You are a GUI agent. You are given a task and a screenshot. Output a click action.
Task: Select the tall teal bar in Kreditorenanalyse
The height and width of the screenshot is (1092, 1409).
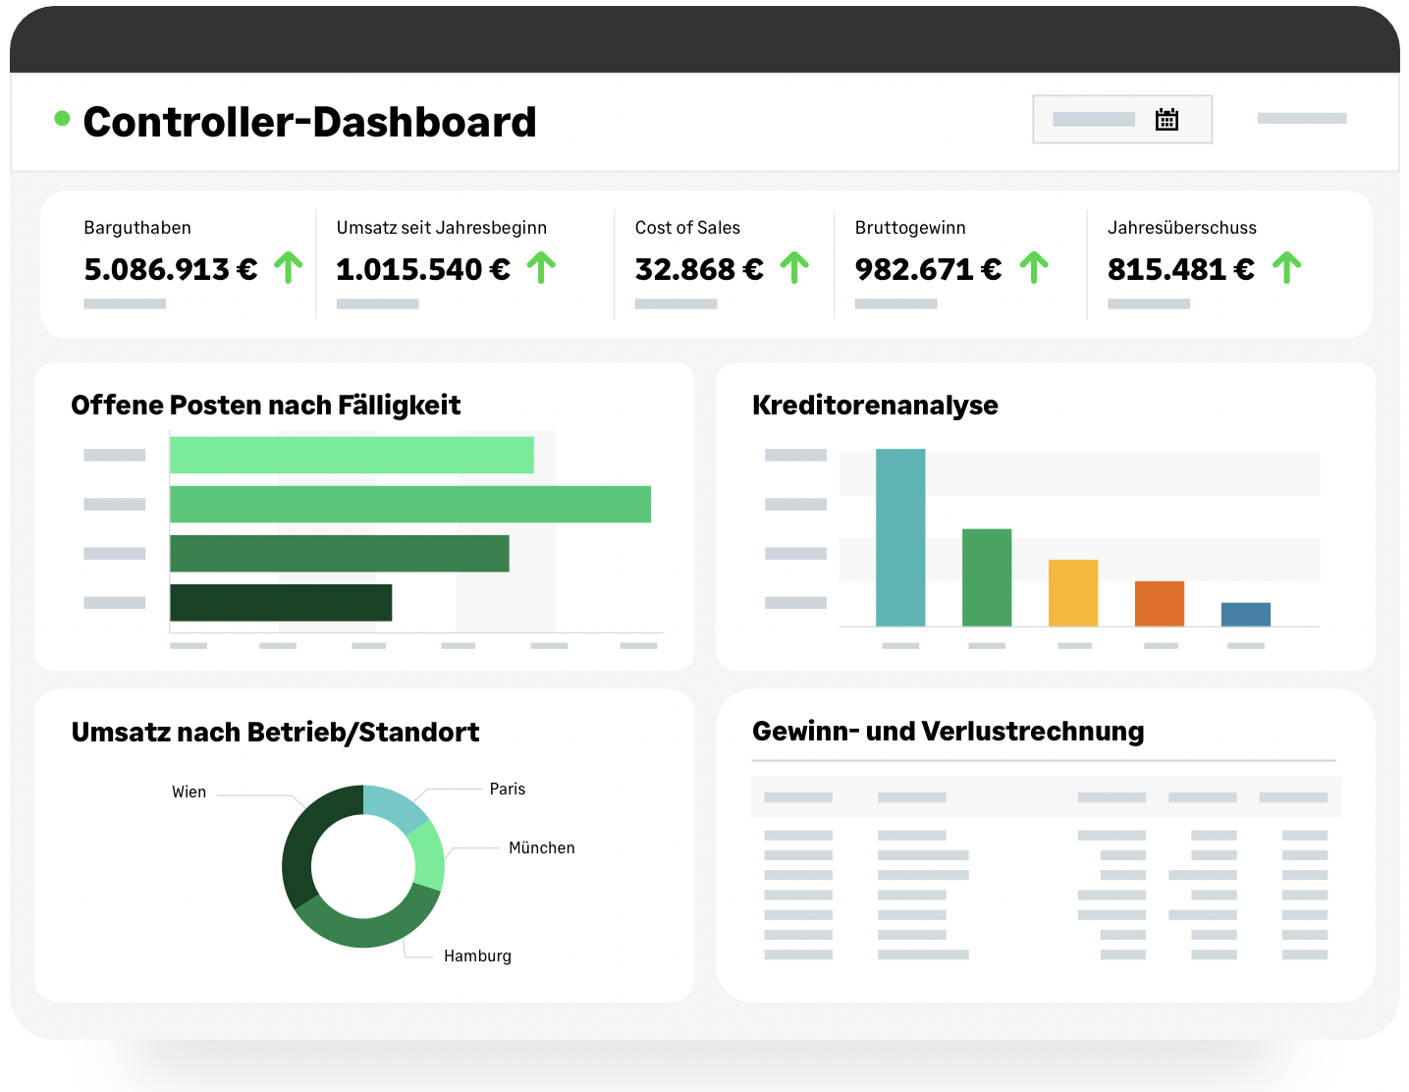(x=900, y=537)
